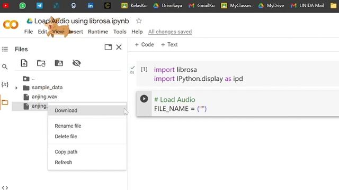
Task: Choose Download from context menu
Action: [87, 110]
